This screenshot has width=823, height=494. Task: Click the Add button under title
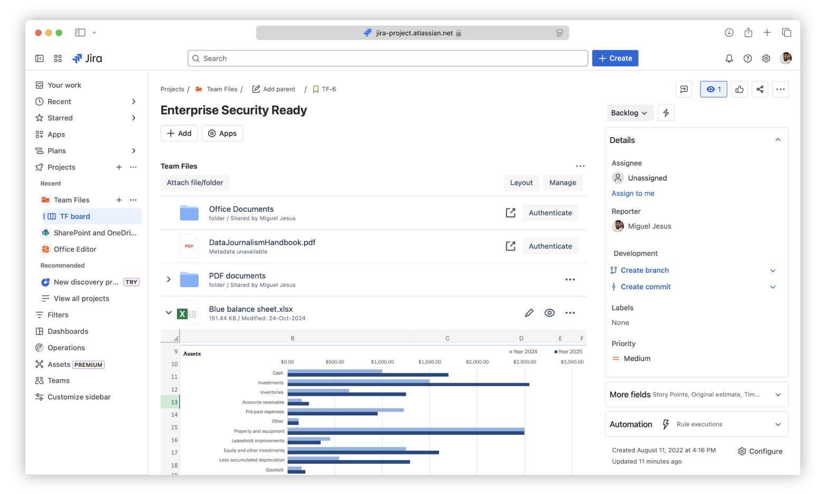pyautogui.click(x=179, y=134)
